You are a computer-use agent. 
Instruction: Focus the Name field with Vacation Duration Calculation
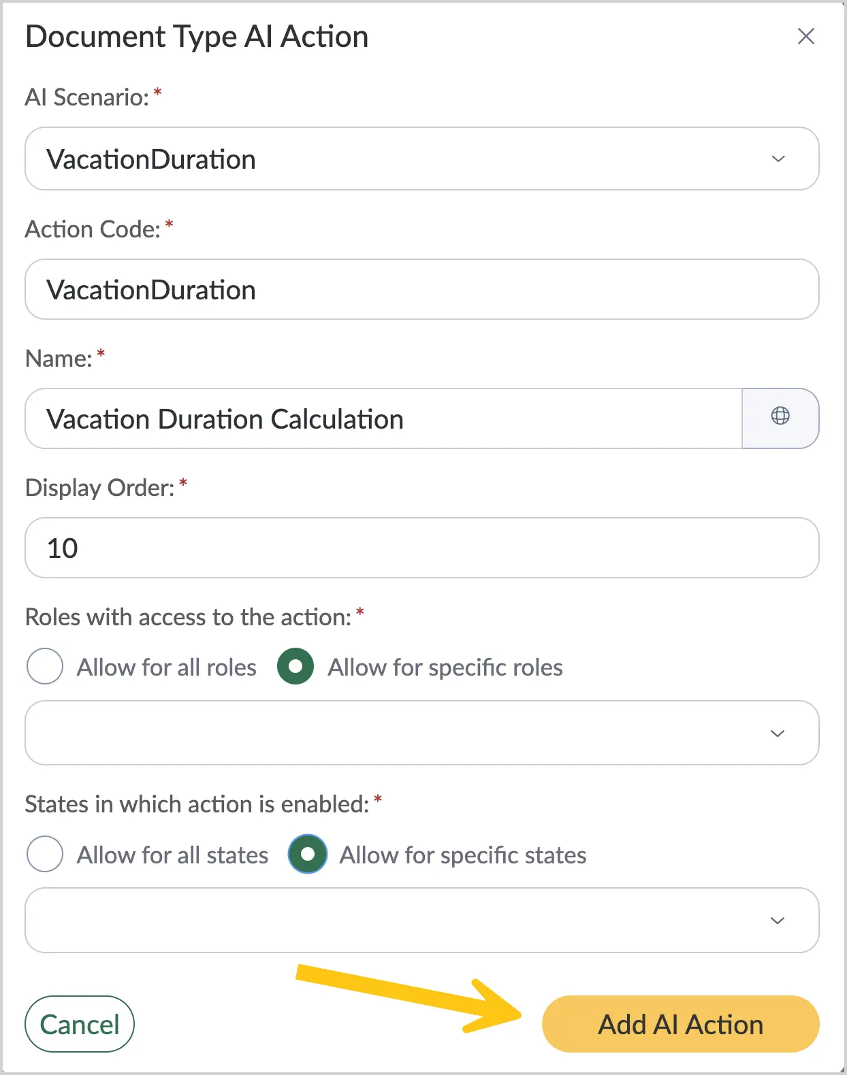point(383,418)
